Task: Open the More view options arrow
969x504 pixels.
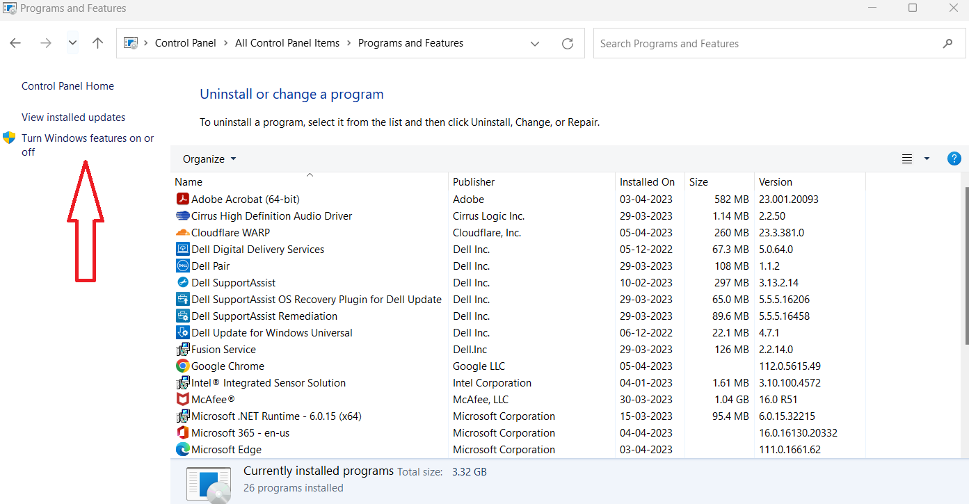Action: coord(927,159)
